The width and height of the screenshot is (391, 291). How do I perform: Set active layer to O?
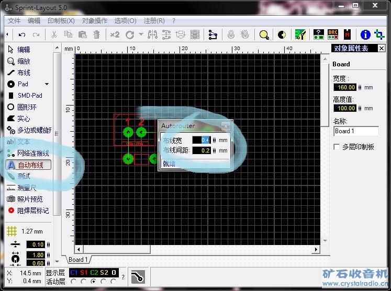(114, 282)
